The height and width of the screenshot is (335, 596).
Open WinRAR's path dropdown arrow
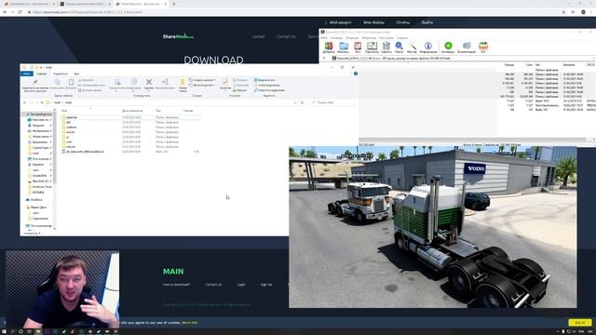[593, 58]
